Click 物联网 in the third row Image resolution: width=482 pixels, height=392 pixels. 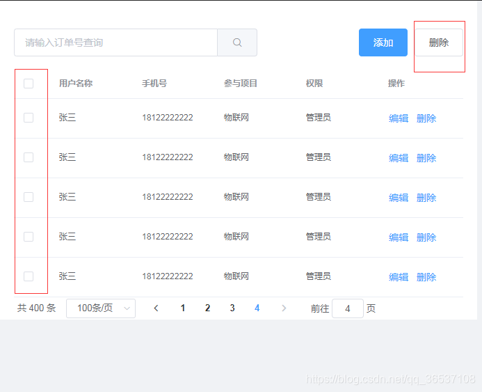(236, 197)
